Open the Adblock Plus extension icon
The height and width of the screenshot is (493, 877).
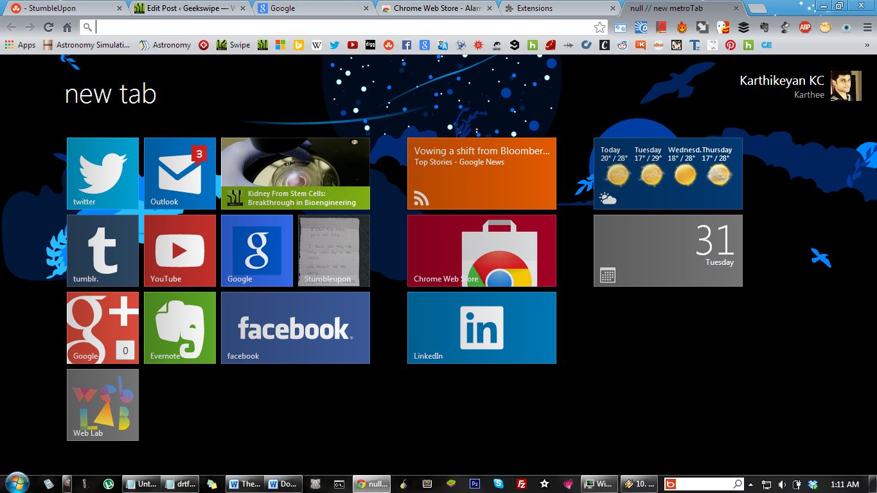point(805,27)
